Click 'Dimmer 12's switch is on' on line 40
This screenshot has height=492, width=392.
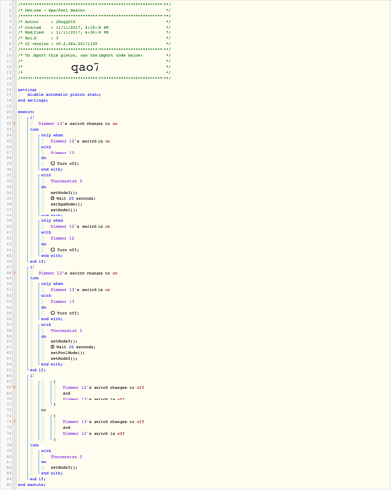81,227
